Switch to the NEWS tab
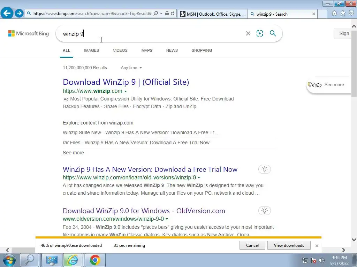 pyautogui.click(x=172, y=50)
